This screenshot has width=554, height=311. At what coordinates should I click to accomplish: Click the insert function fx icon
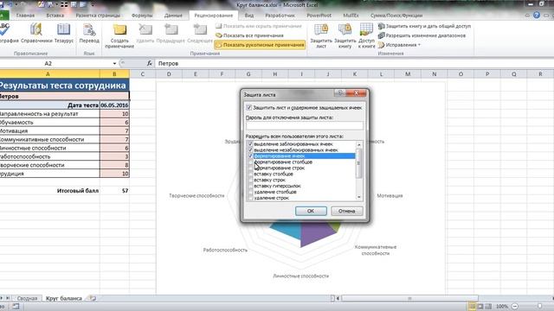150,63
